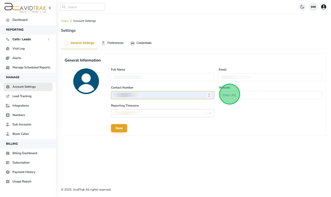Click the General Settings tab home icon
The height and width of the screenshot is (197, 331).
(x=66, y=43)
